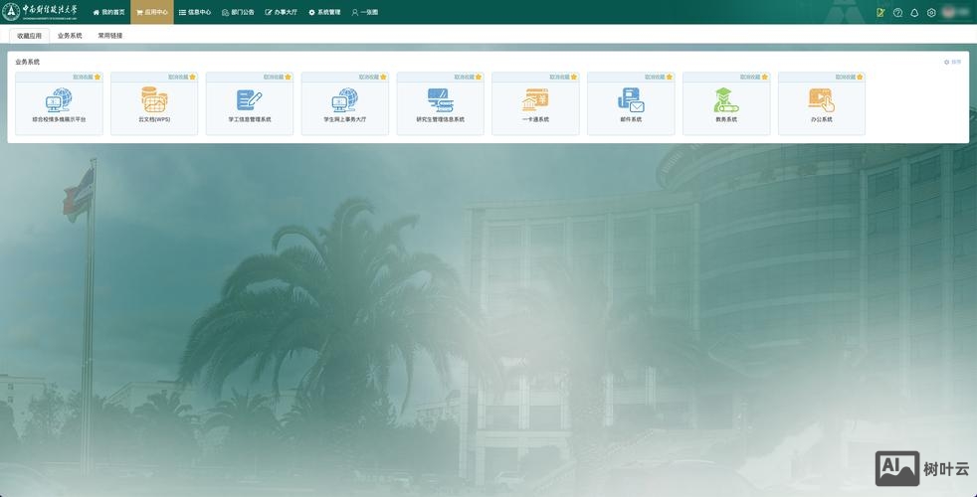The width and height of the screenshot is (977, 497).
Task: Switch to the 业务系统 tab
Action: coord(70,35)
